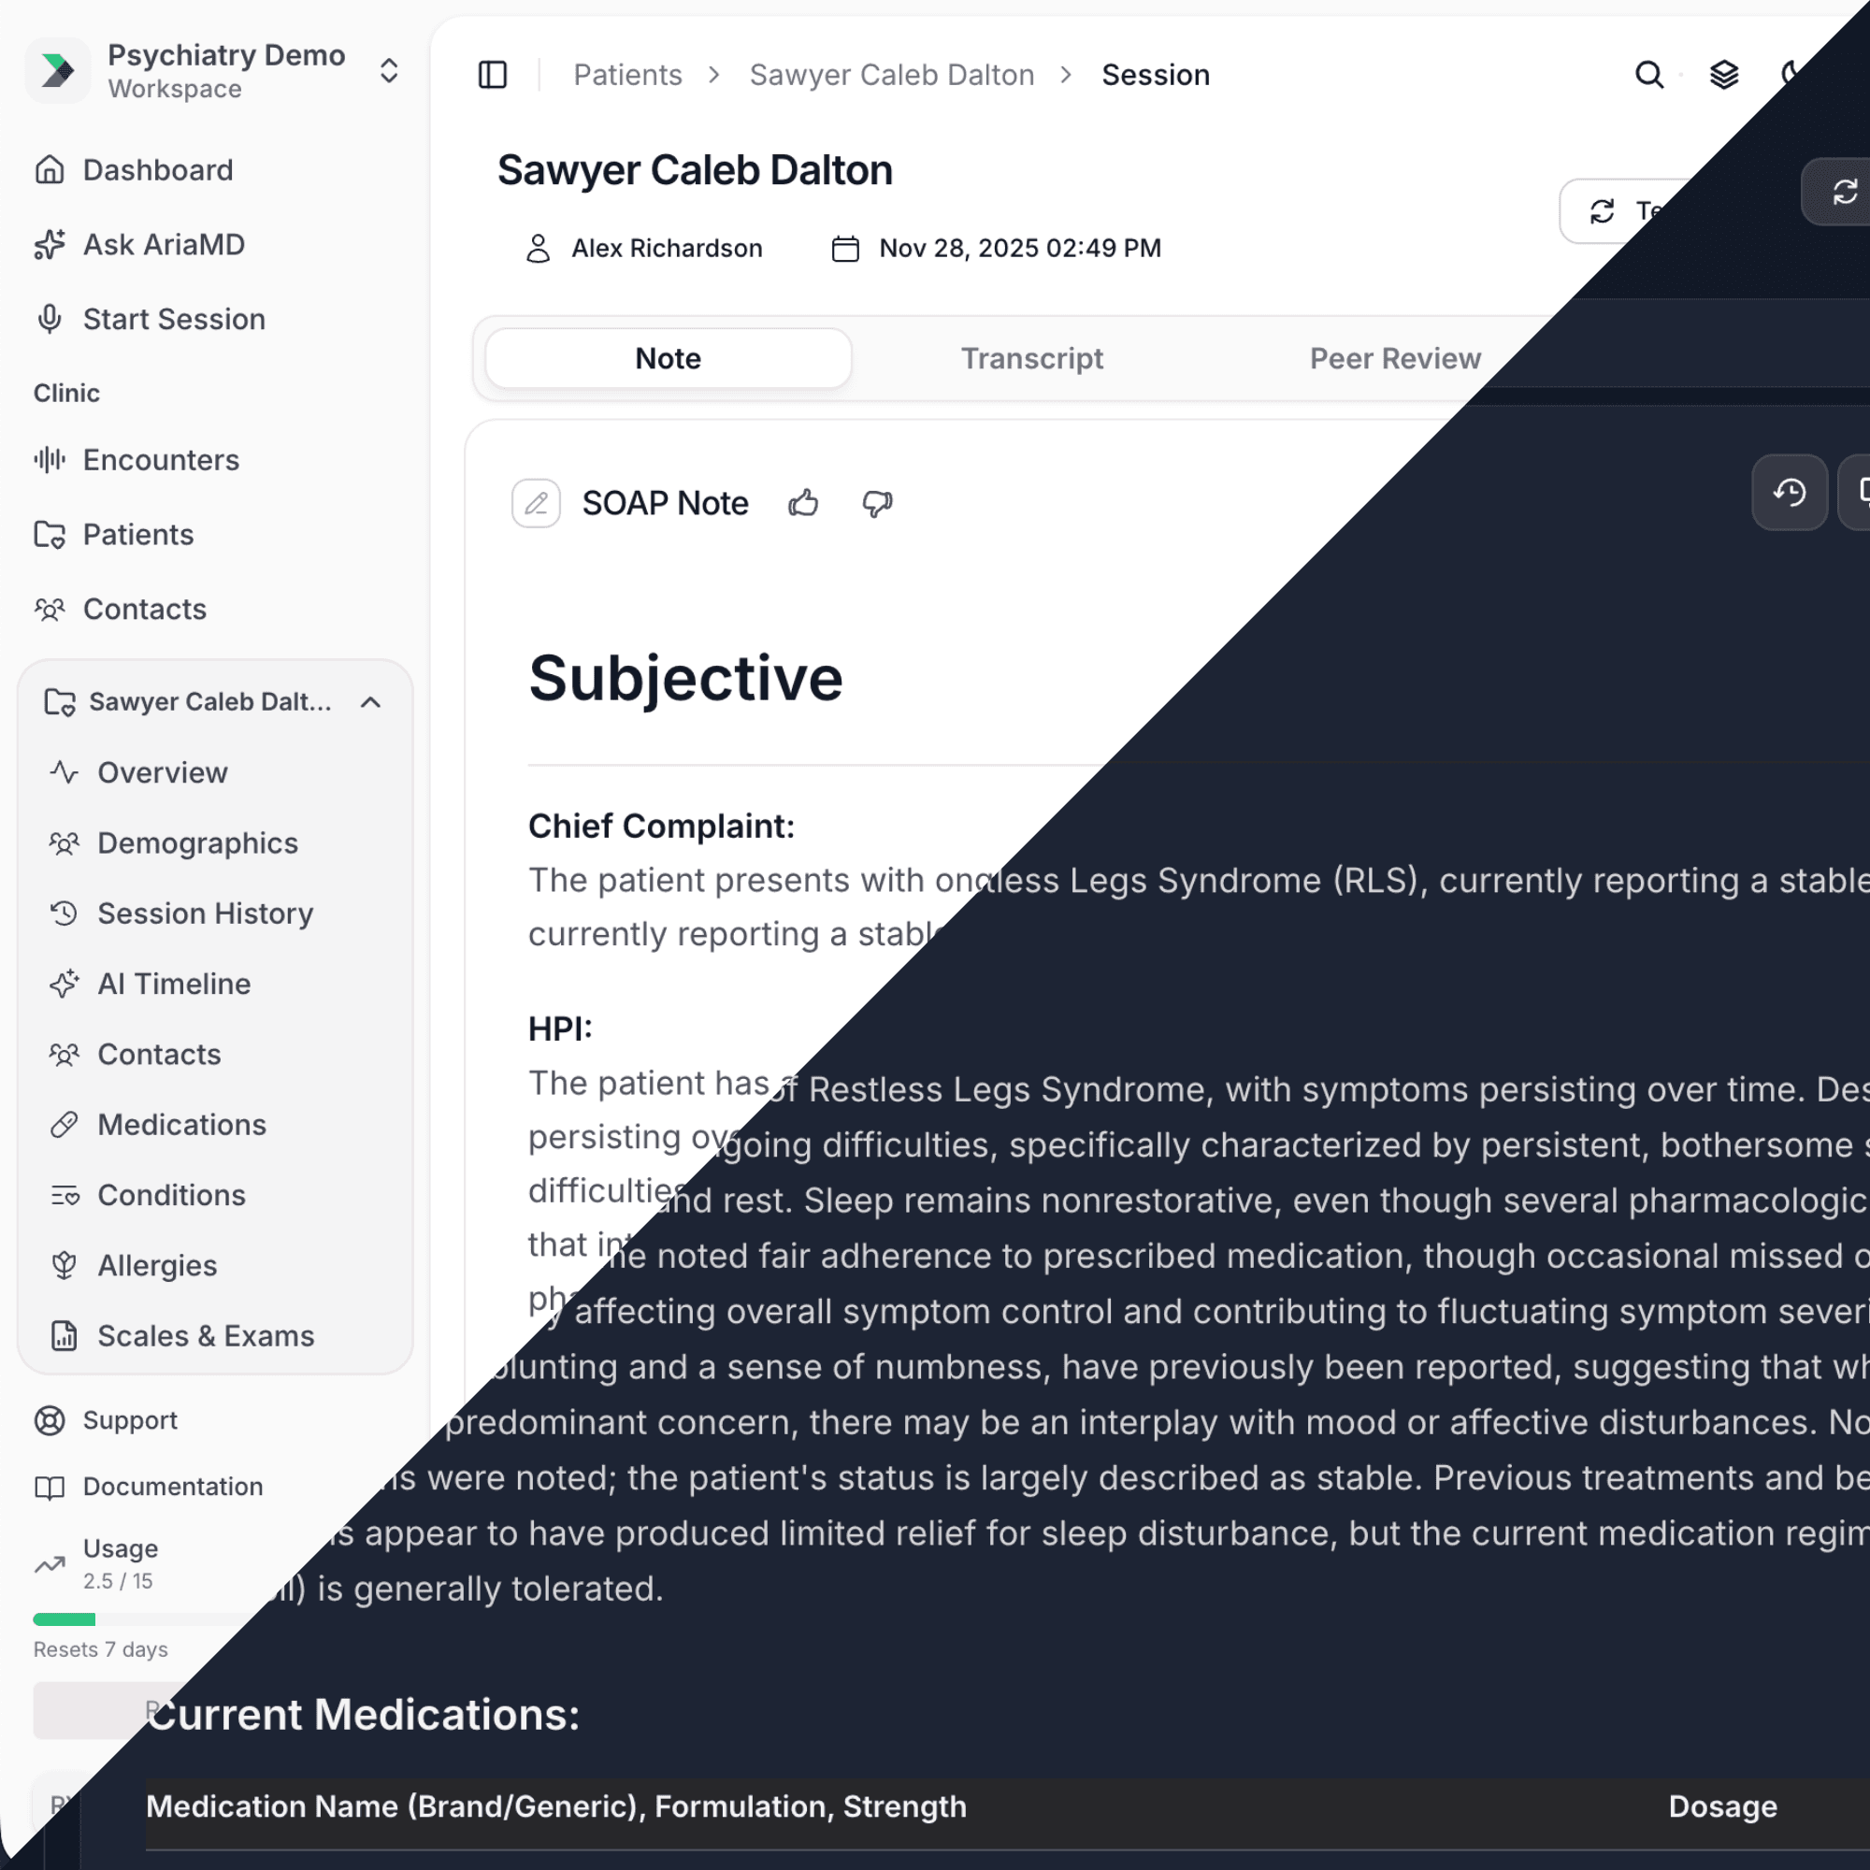Open Ask AriaMD assistant
1870x1870 pixels.
click(163, 245)
